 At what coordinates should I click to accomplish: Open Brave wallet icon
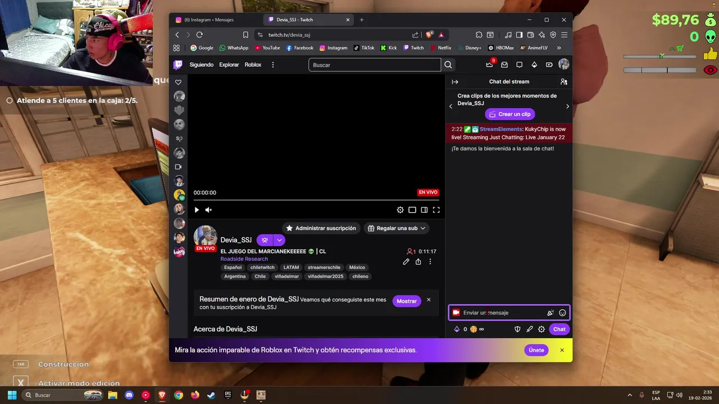point(530,35)
